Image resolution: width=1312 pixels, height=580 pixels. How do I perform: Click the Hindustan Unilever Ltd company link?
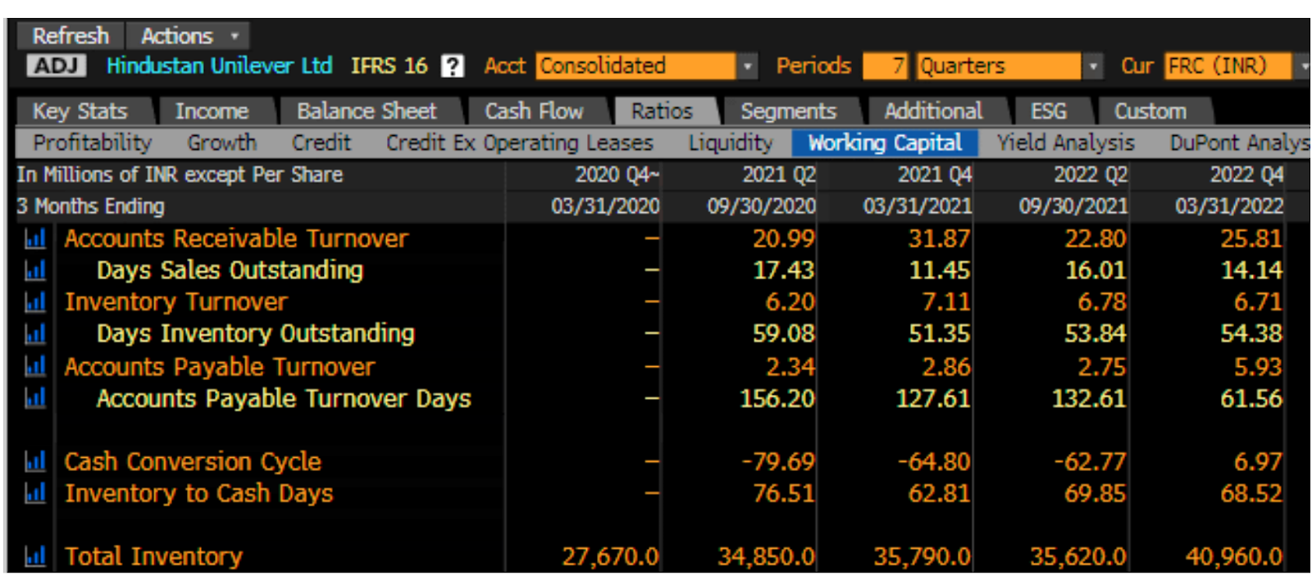click(220, 66)
